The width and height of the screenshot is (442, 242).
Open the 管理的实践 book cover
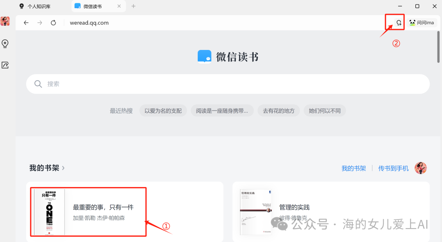(x=255, y=212)
